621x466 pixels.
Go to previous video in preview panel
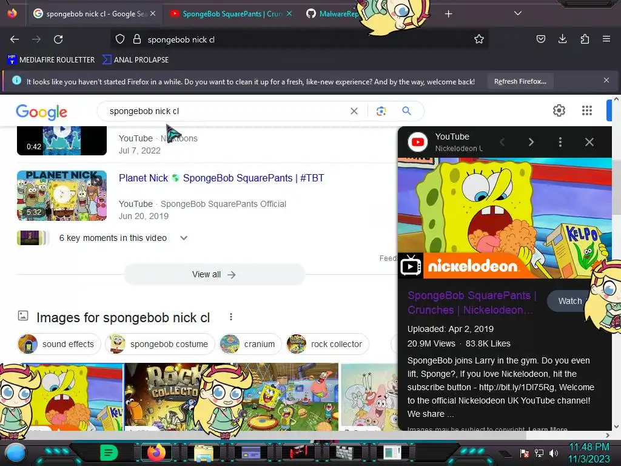tap(502, 142)
